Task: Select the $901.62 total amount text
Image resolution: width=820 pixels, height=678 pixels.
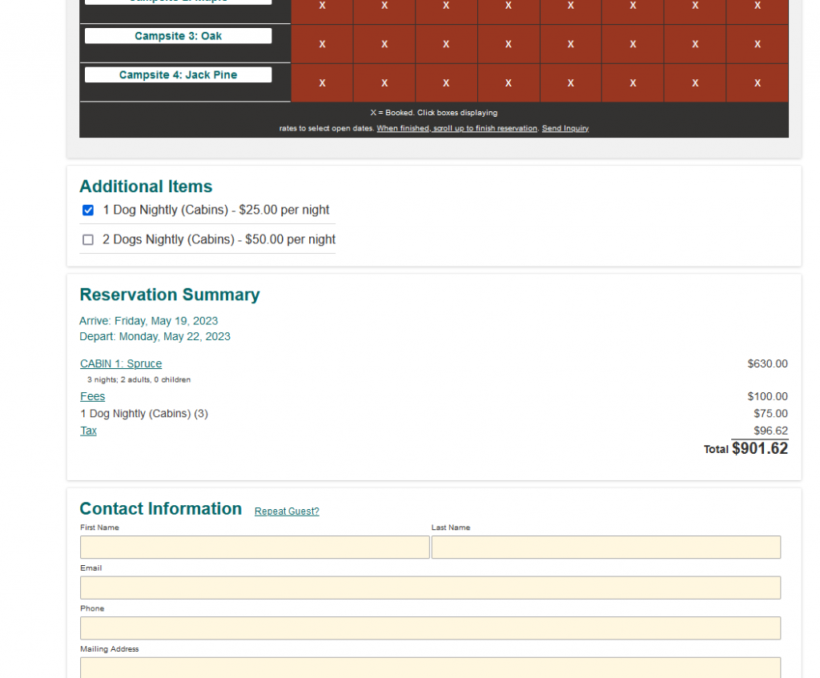Action: tap(759, 448)
